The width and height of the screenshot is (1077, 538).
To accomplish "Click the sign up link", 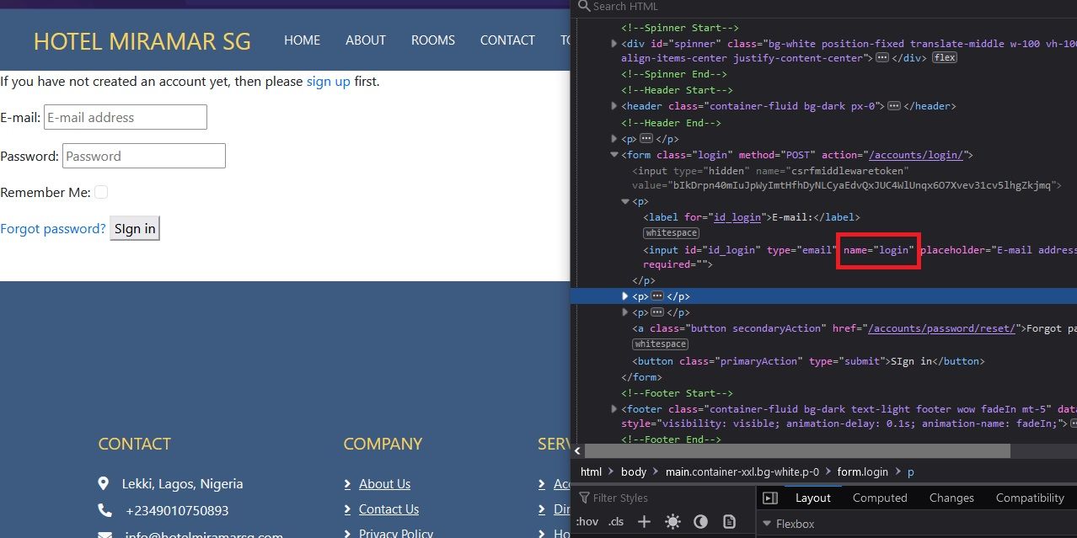I will coord(329,82).
